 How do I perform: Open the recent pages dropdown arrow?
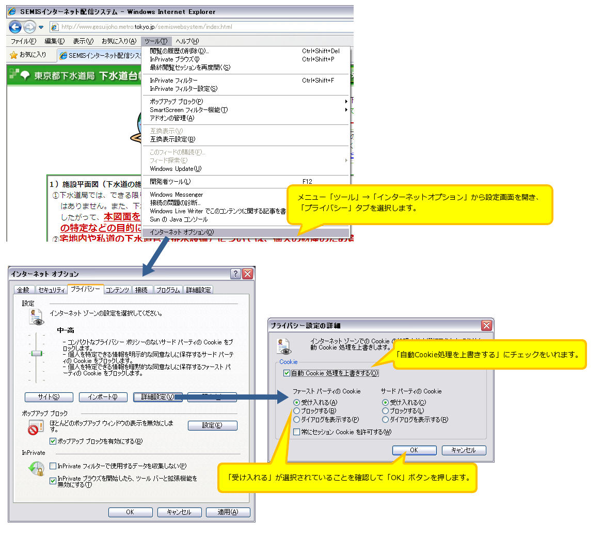point(41,27)
